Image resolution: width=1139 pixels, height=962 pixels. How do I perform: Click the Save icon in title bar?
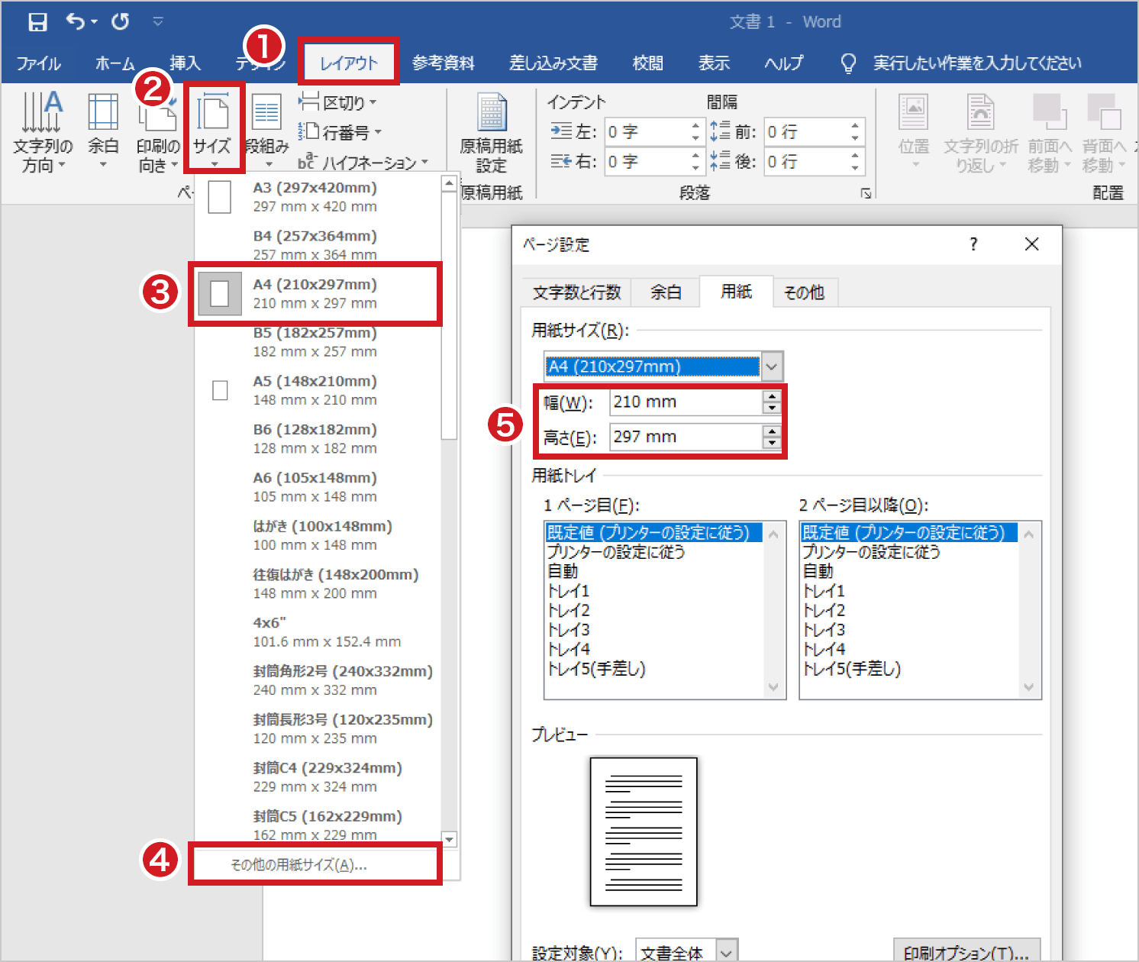(37, 22)
